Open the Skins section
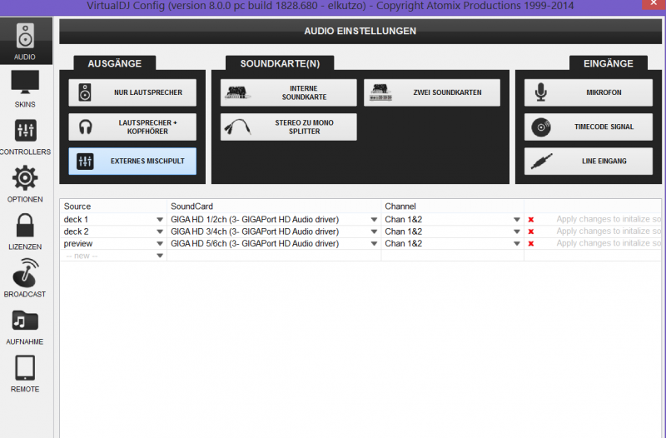The width and height of the screenshot is (666, 438). point(25,89)
